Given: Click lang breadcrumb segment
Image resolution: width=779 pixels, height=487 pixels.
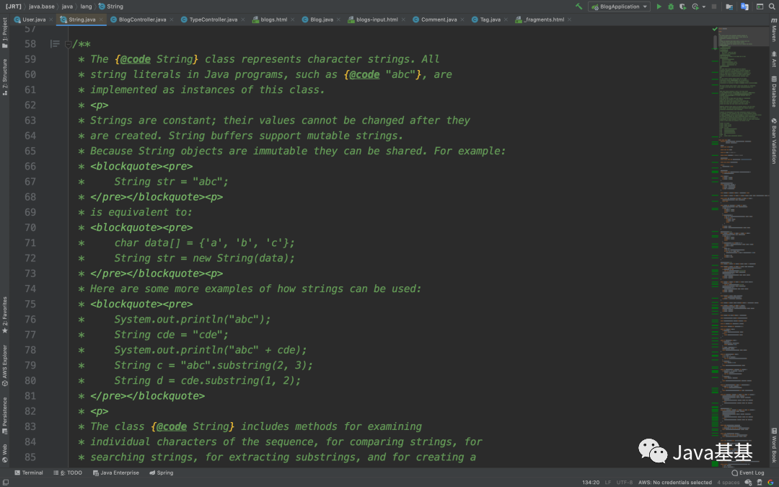Looking at the screenshot, I should point(86,6).
